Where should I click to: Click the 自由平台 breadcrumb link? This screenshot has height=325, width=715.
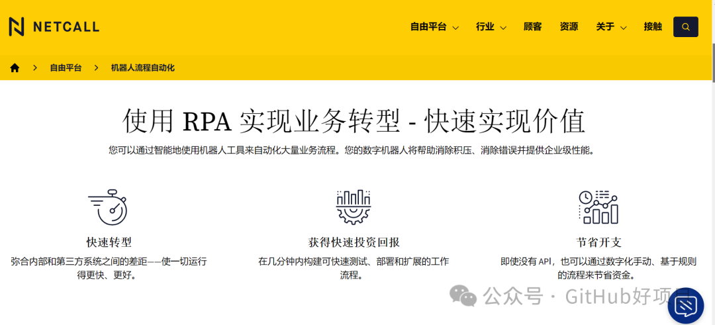pos(66,68)
